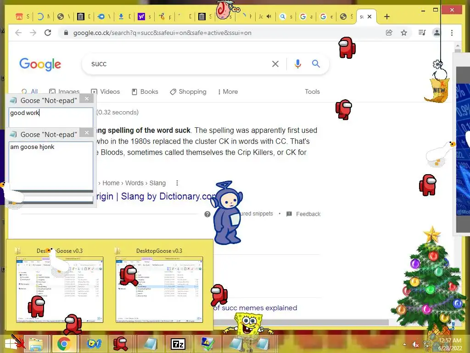Click the 'Home › Words › Slang' breadcrumb

pyautogui.click(x=132, y=183)
